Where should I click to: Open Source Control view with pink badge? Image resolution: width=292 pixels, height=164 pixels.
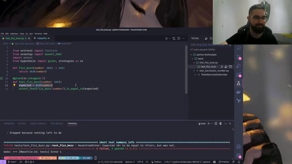pyautogui.click(x=239, y=57)
